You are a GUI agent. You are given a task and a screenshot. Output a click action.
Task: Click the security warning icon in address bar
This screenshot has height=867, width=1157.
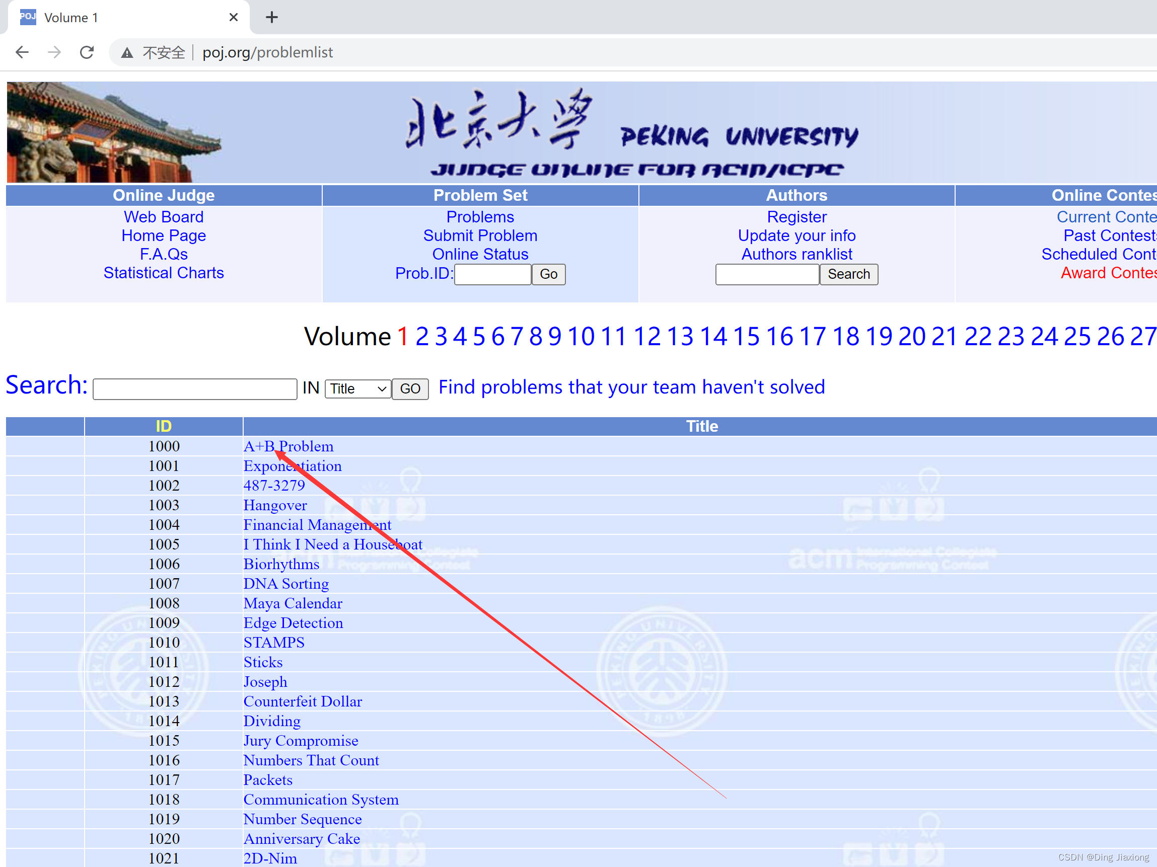127,52
